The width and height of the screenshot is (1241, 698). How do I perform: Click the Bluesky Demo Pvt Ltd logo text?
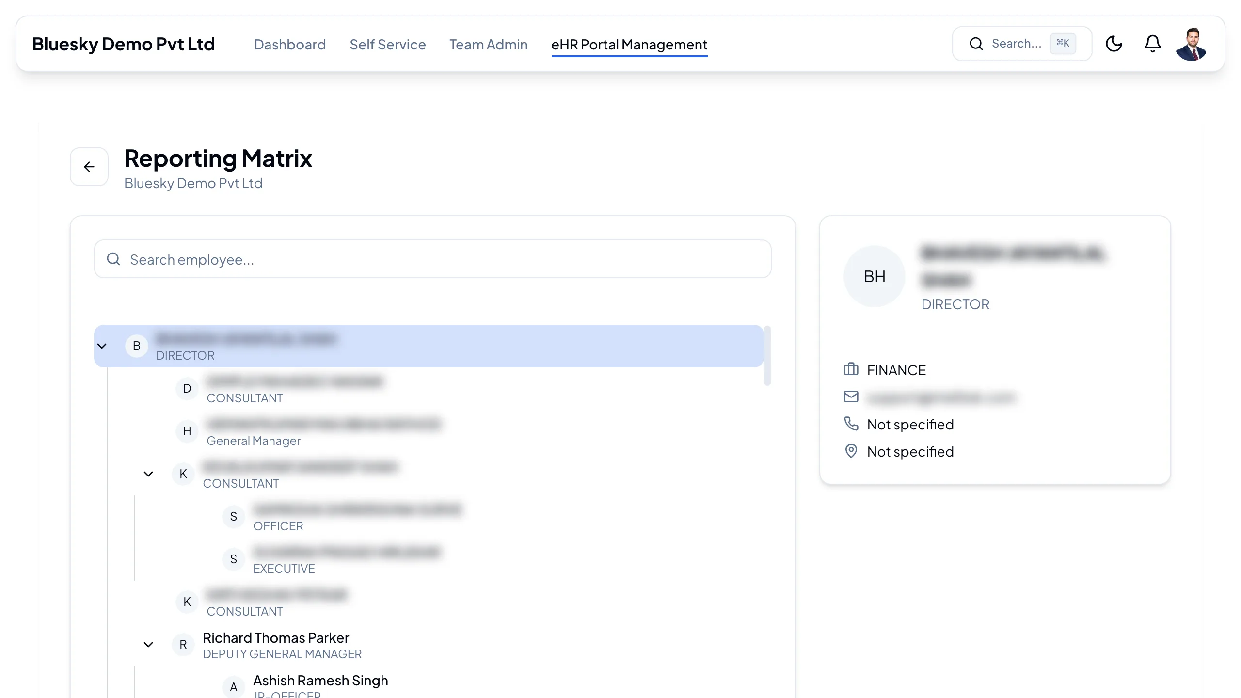click(x=124, y=44)
